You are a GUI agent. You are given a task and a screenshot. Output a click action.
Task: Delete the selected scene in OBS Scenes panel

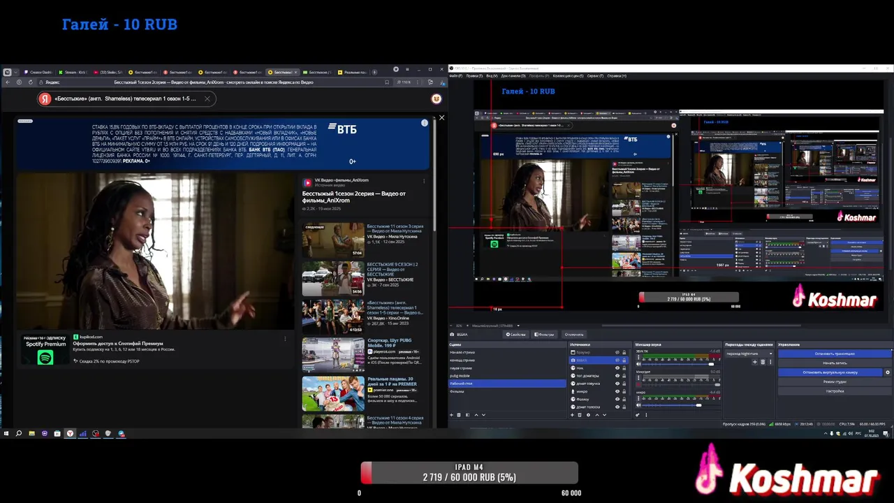[459, 415]
